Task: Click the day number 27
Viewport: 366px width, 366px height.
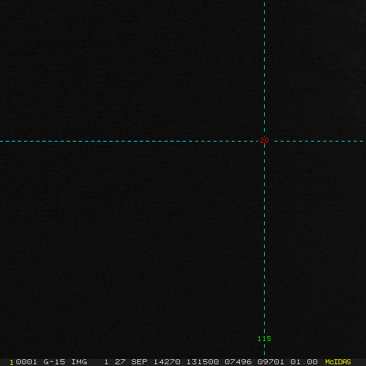Action: [120, 362]
